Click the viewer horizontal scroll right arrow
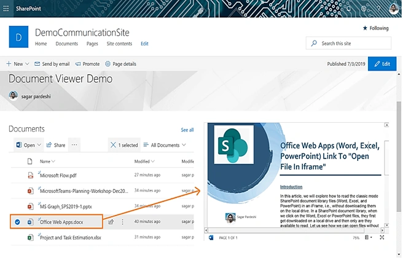This screenshot has height=258, width=403. pyautogui.click(x=383, y=230)
